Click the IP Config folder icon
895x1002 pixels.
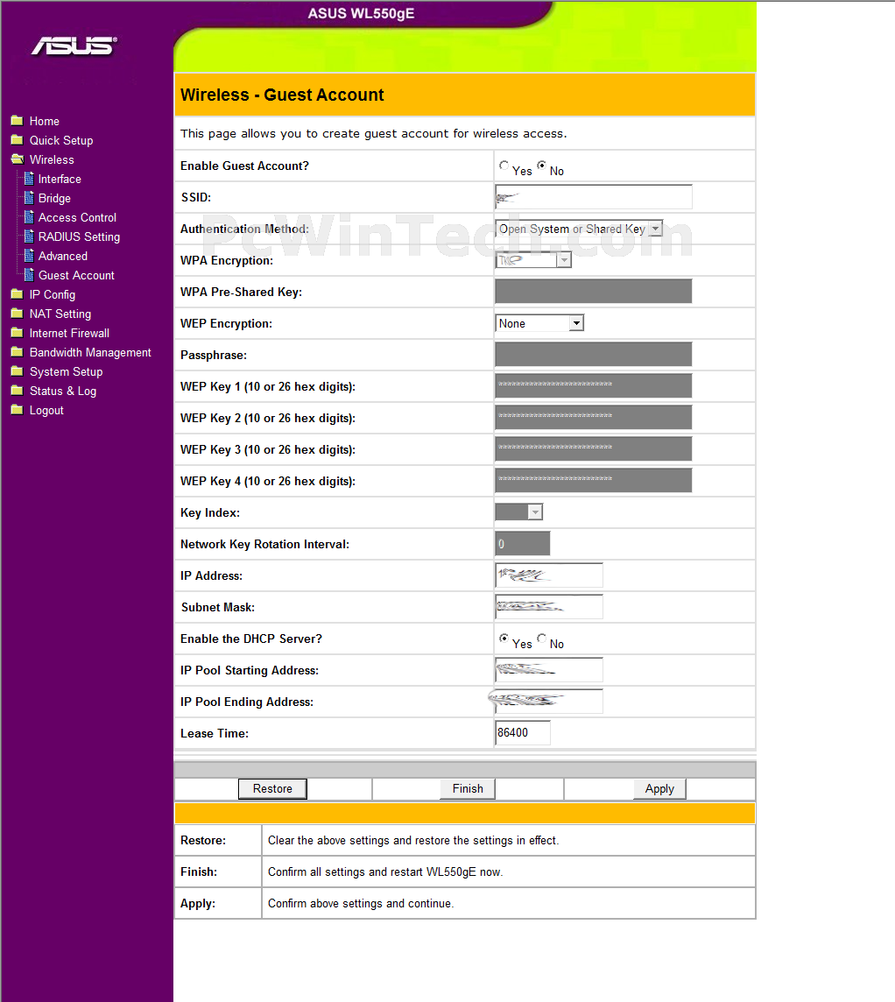pos(18,294)
